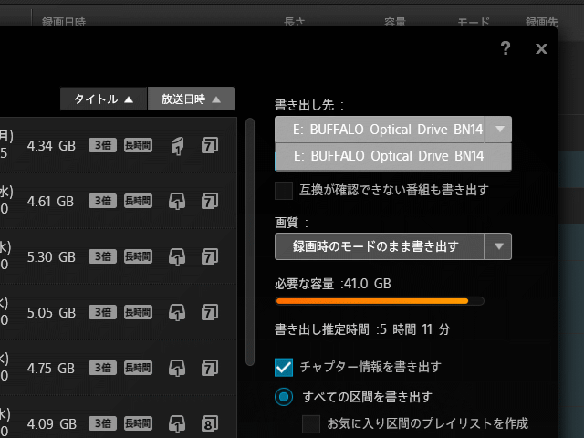This screenshot has width=584, height=438.
Task: Select the 4.75 GB size text
Action: [51, 369]
